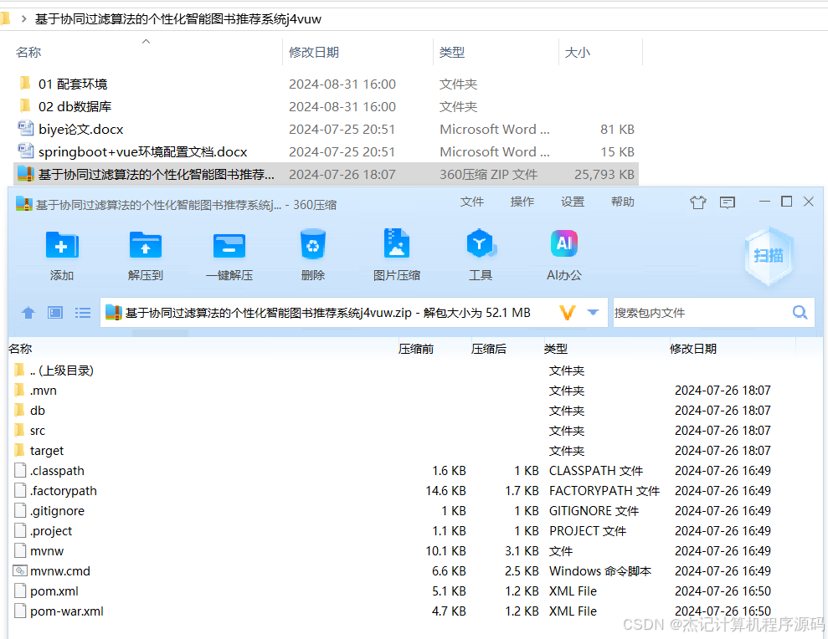The height and width of the screenshot is (639, 828).
Task: Open the feedback message icon near titlebar
Action: click(x=727, y=202)
